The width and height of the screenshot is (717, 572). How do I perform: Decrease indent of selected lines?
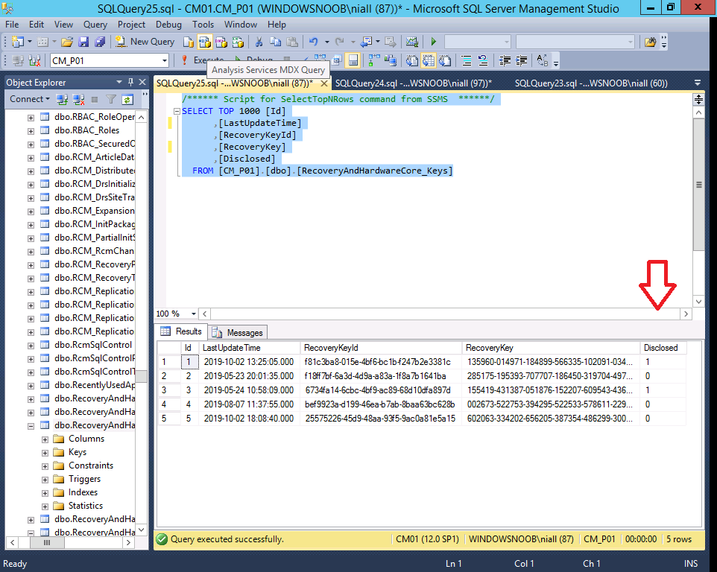click(505, 60)
